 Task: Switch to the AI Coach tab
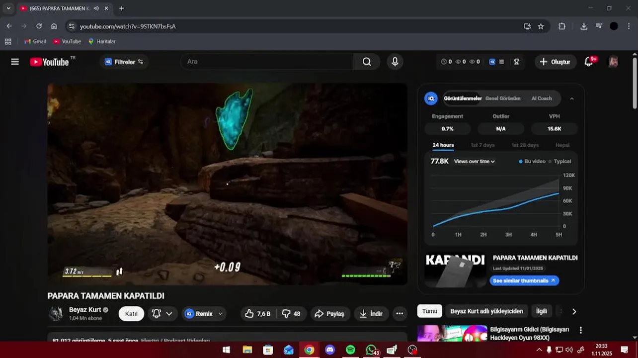[542, 98]
